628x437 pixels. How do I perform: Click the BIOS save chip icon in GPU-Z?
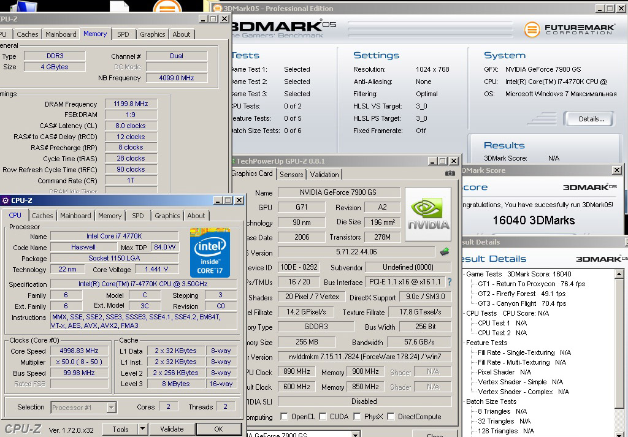[445, 252]
